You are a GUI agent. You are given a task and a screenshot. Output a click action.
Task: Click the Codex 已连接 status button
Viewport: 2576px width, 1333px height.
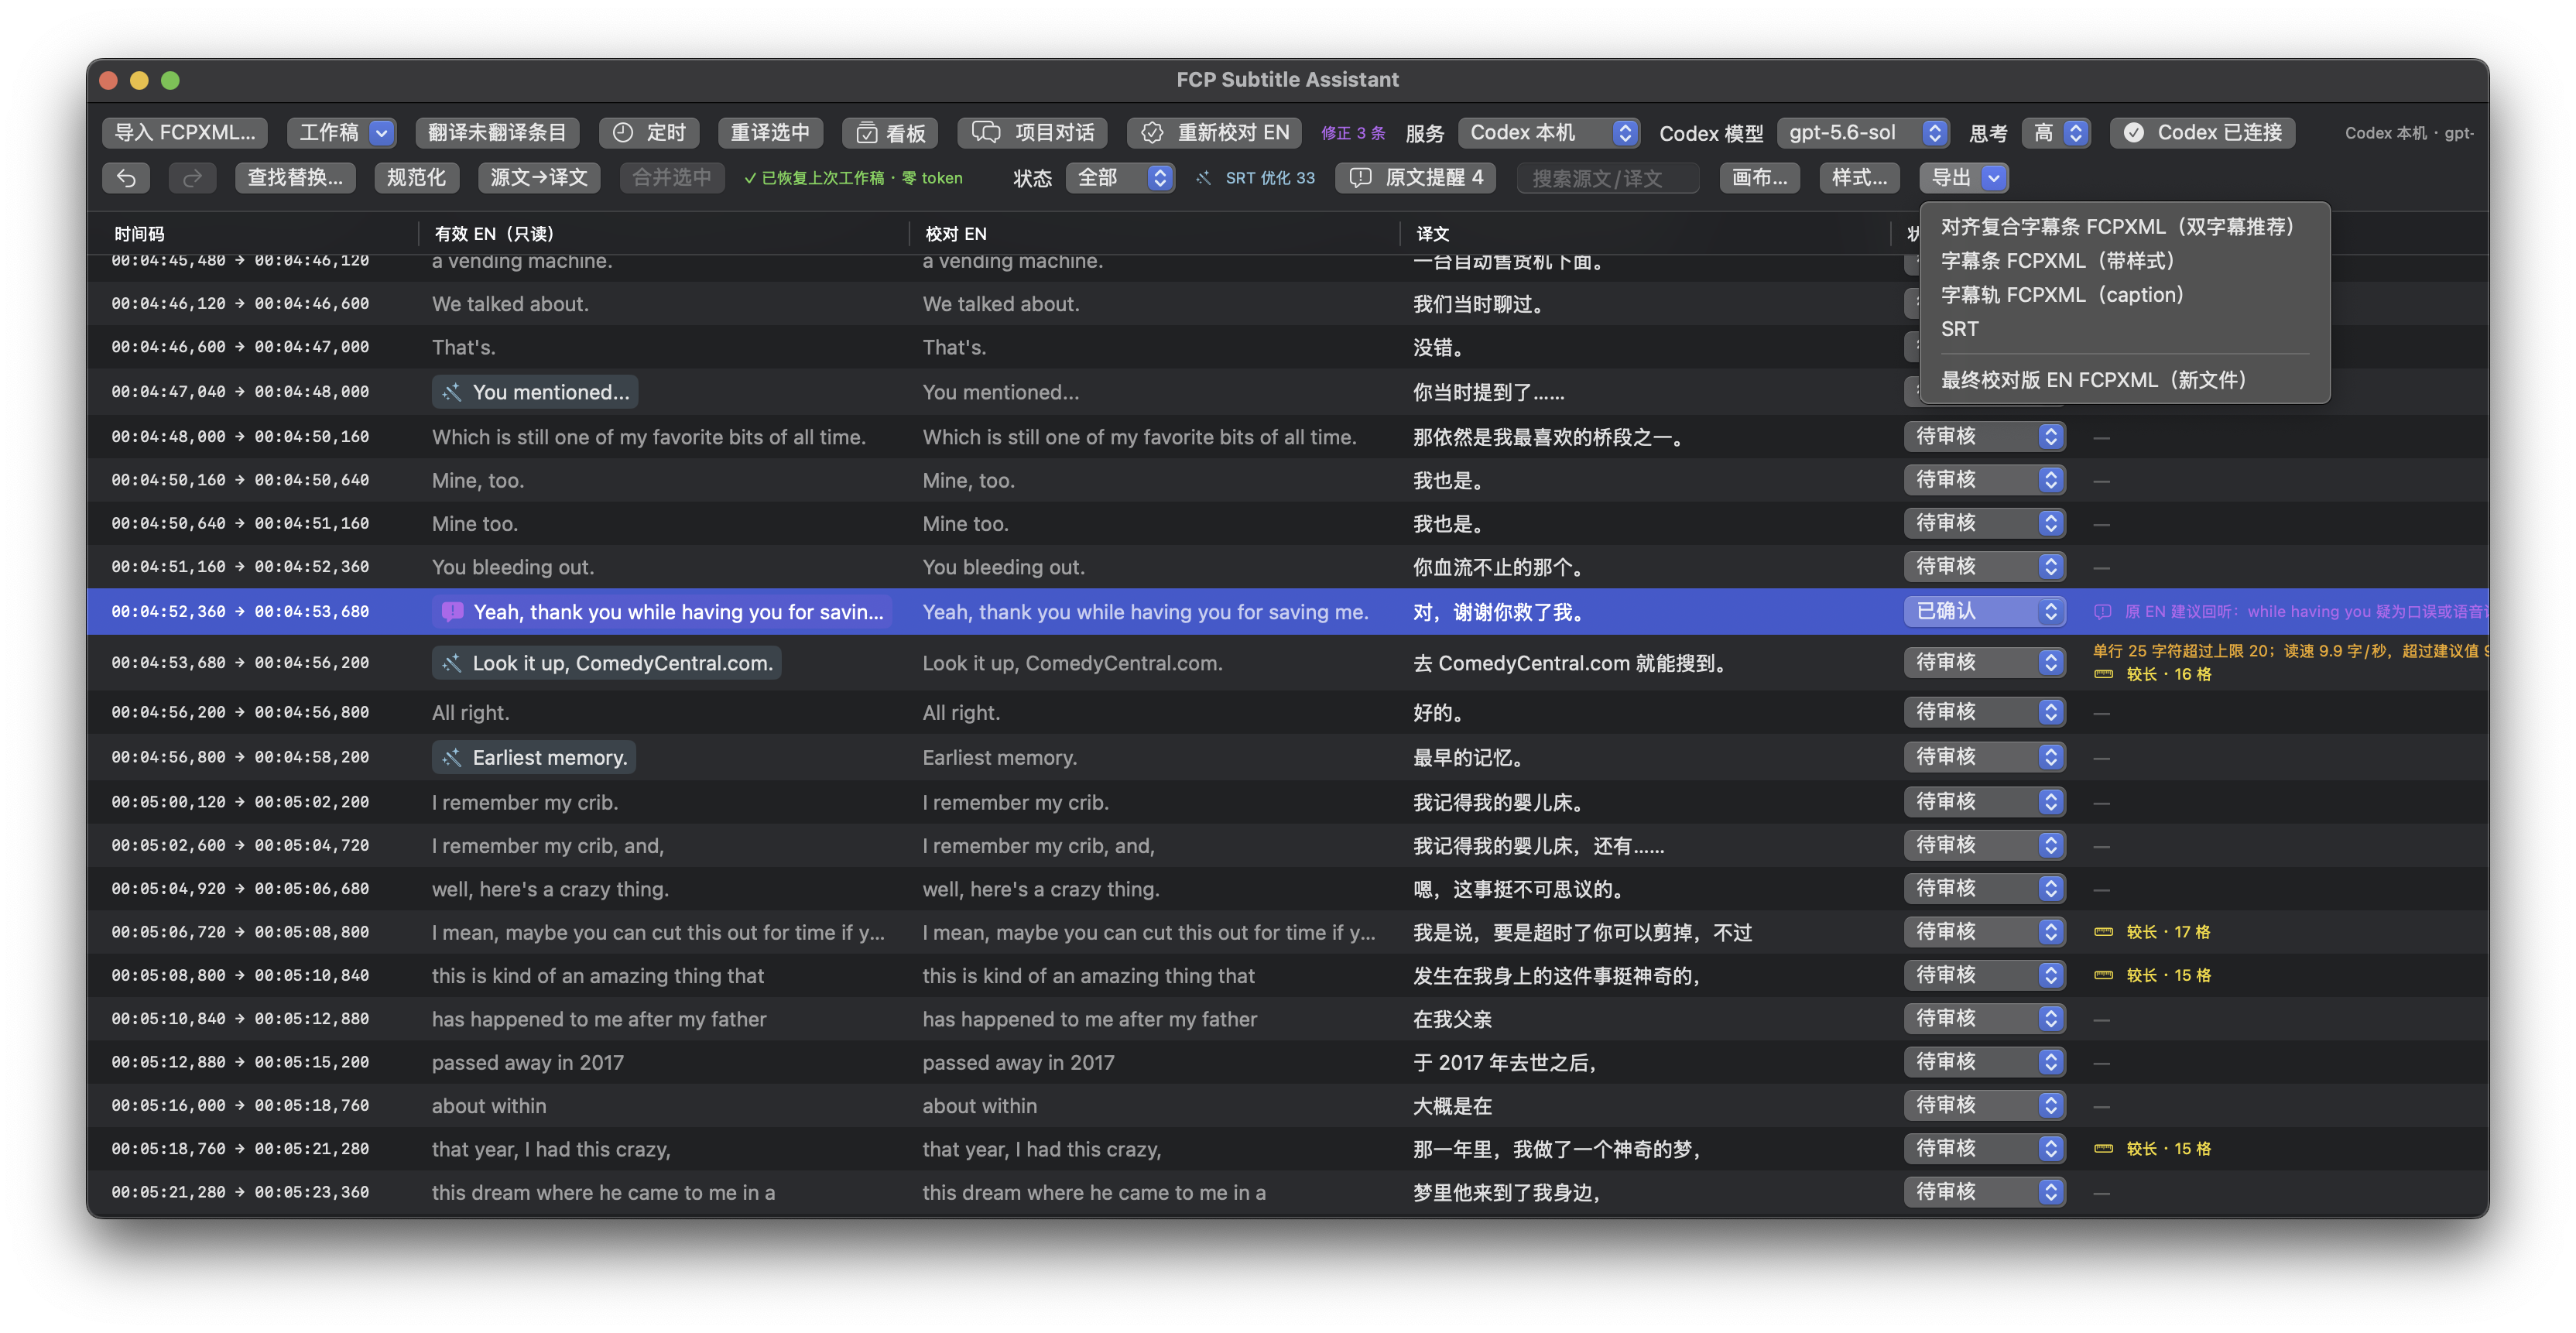point(2202,133)
